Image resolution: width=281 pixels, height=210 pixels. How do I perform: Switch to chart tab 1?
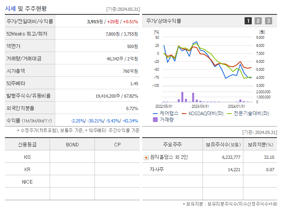[248, 21]
